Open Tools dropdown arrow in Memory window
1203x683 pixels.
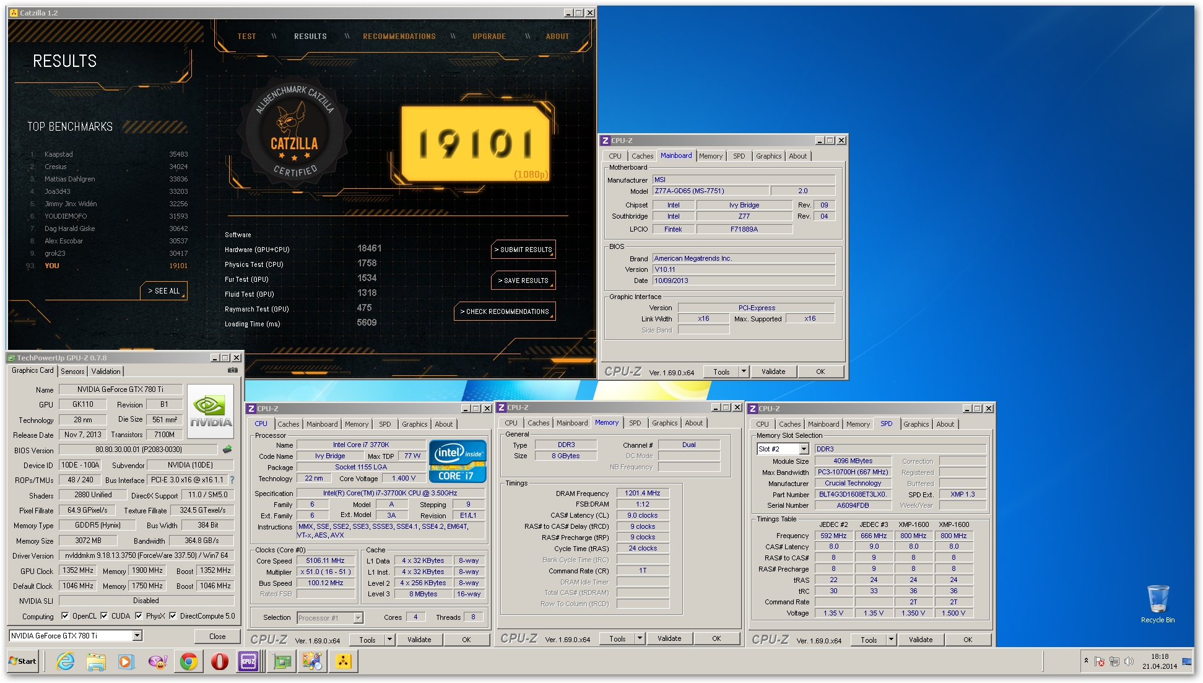640,638
